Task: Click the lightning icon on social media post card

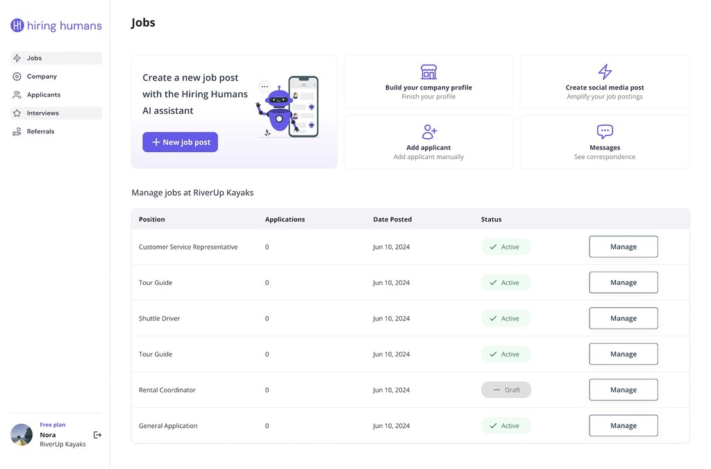Action: [605, 72]
